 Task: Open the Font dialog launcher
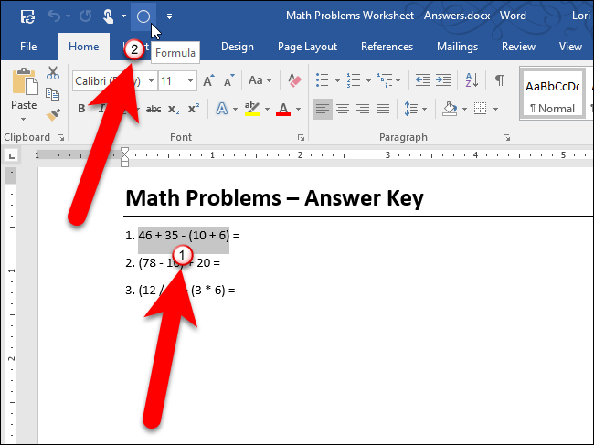(x=300, y=138)
